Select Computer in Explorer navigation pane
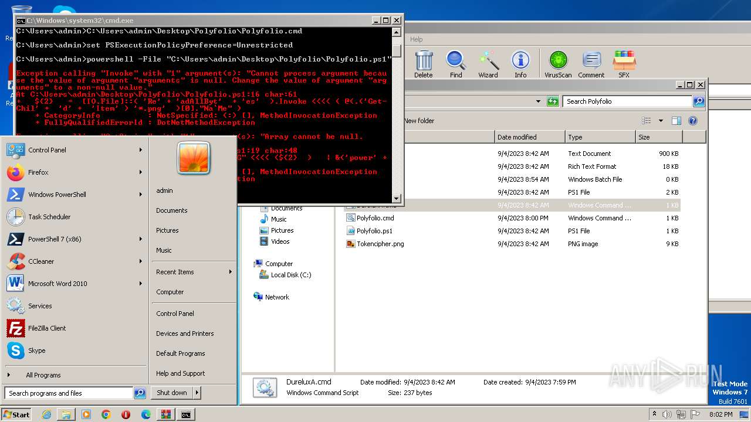The height and width of the screenshot is (422, 751). (278, 264)
